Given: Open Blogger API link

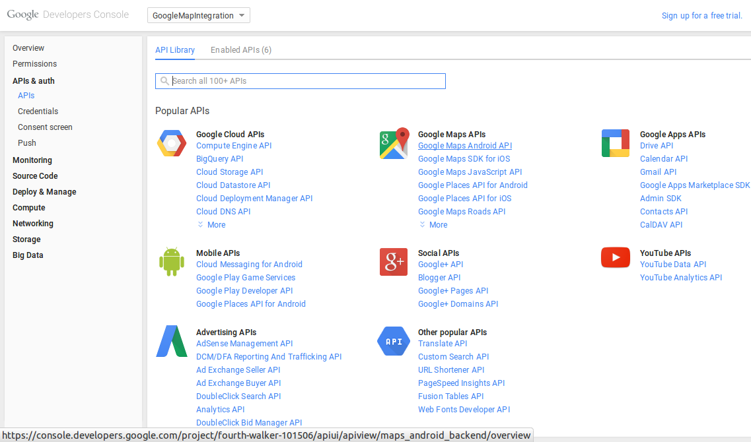Looking at the screenshot, I should click(x=439, y=278).
